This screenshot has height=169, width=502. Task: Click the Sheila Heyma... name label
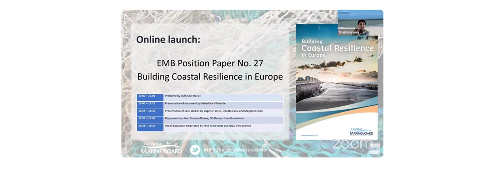[349, 32]
